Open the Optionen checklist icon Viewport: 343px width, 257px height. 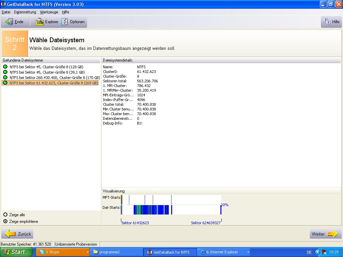coord(65,22)
